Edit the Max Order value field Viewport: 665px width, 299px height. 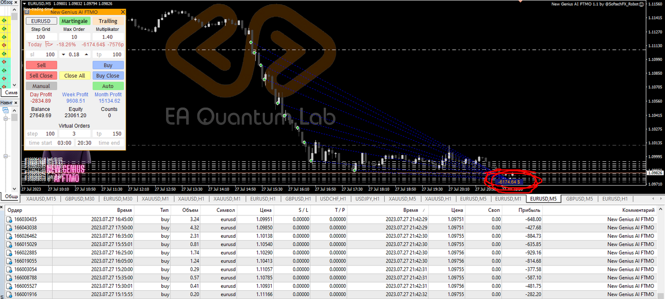[x=74, y=37]
